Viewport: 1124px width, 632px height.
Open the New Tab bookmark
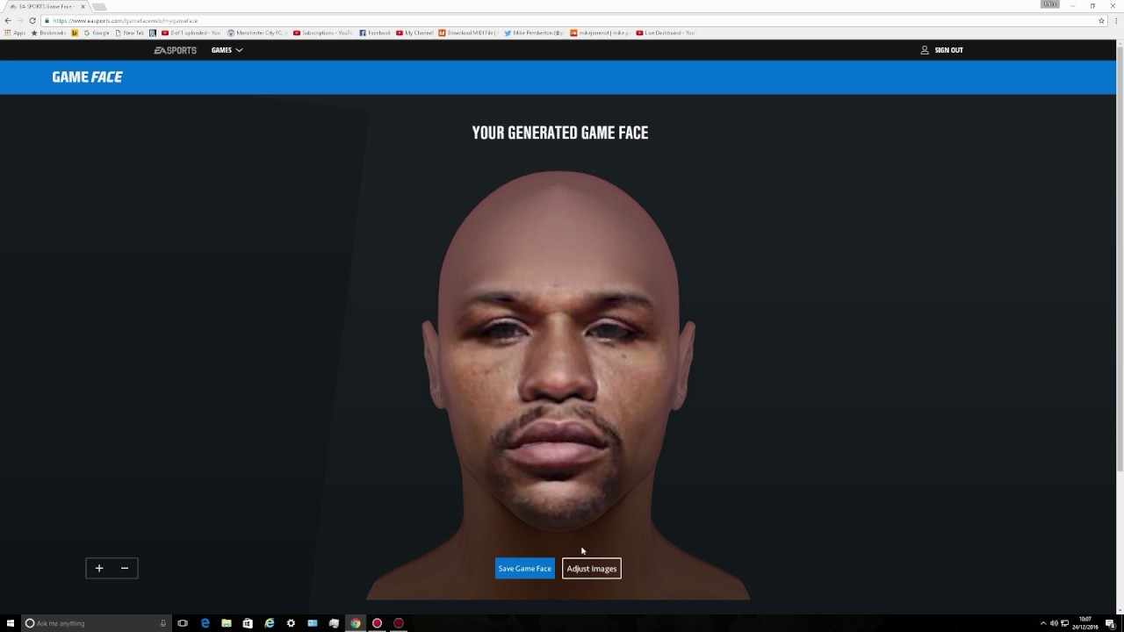130,33
